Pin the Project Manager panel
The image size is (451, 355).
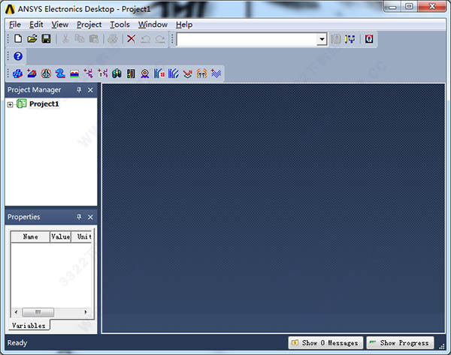click(x=79, y=90)
